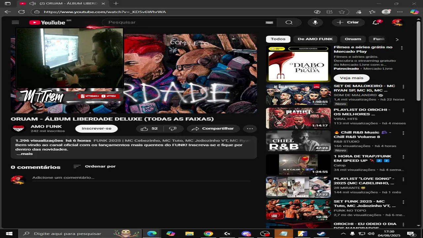
Task: Click Veja mais on the ad
Action: coord(352,78)
